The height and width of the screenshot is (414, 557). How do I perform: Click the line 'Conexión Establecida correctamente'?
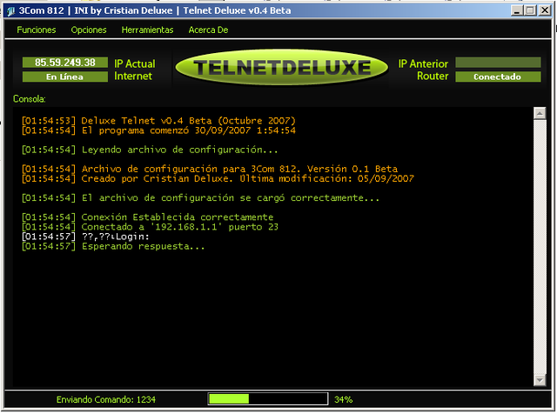(x=147, y=217)
